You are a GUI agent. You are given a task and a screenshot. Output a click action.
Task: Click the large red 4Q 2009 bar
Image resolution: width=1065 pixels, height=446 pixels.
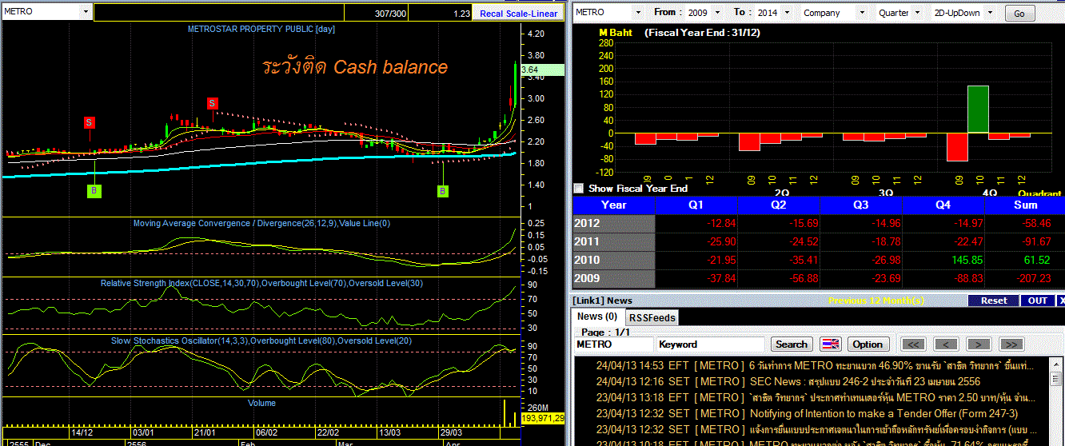[957, 147]
